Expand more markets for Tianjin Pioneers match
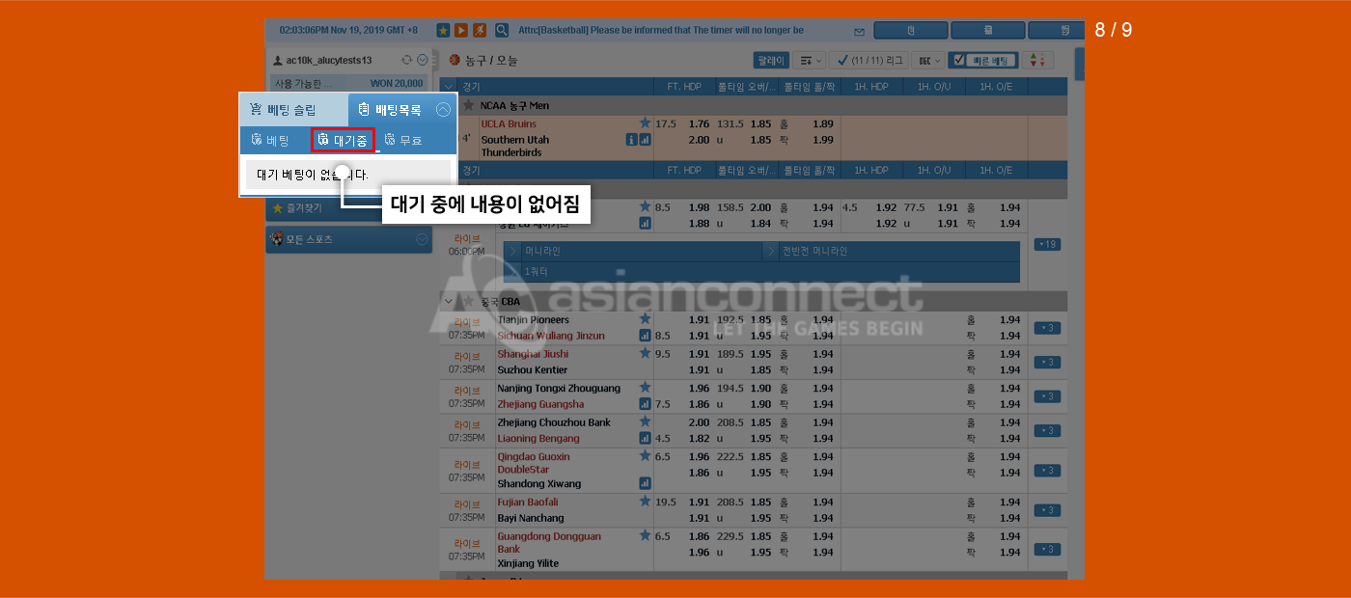The image size is (1351, 598). tap(1046, 328)
